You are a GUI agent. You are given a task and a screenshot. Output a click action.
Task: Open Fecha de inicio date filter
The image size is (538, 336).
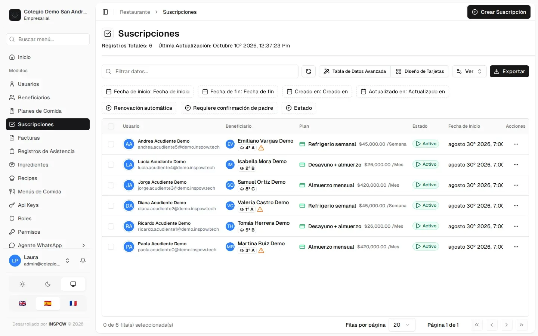click(148, 91)
